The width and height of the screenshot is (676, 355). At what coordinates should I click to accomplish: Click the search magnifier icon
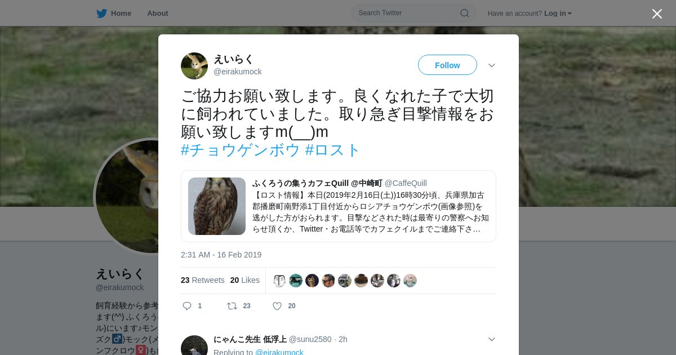465,13
